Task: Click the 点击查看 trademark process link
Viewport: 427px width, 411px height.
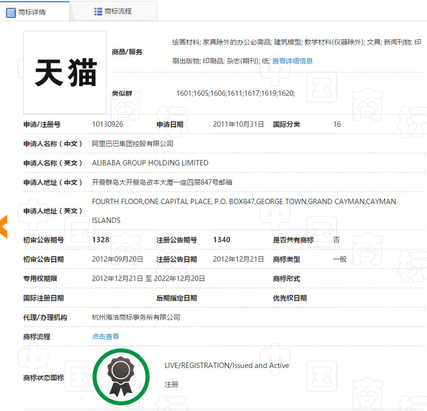Action: pyautogui.click(x=106, y=337)
